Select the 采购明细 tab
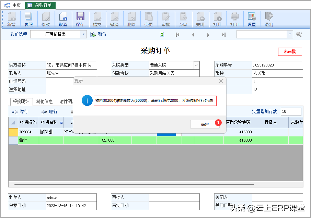The image size is (311, 218). pyautogui.click(x=21, y=101)
